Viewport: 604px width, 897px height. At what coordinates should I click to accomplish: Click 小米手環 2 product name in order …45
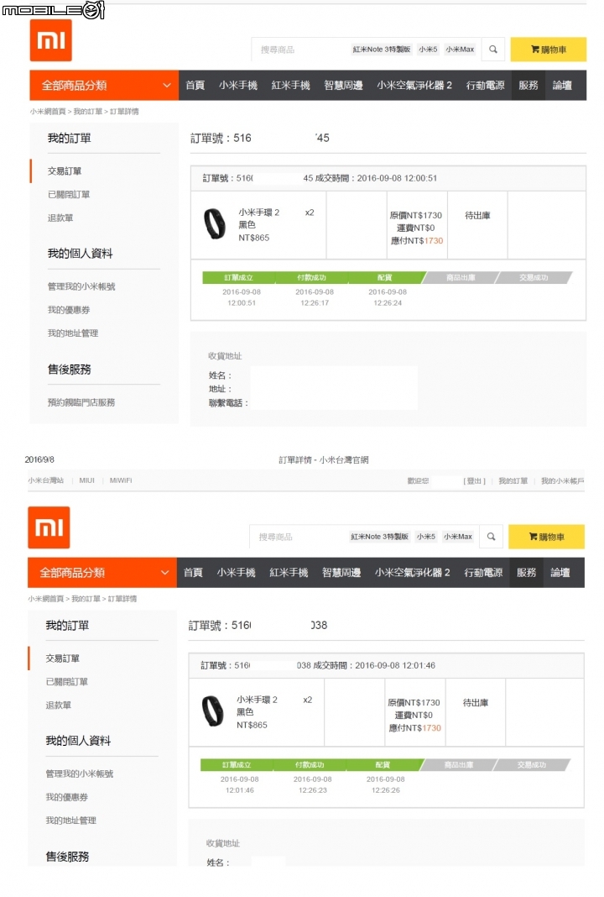tap(259, 212)
